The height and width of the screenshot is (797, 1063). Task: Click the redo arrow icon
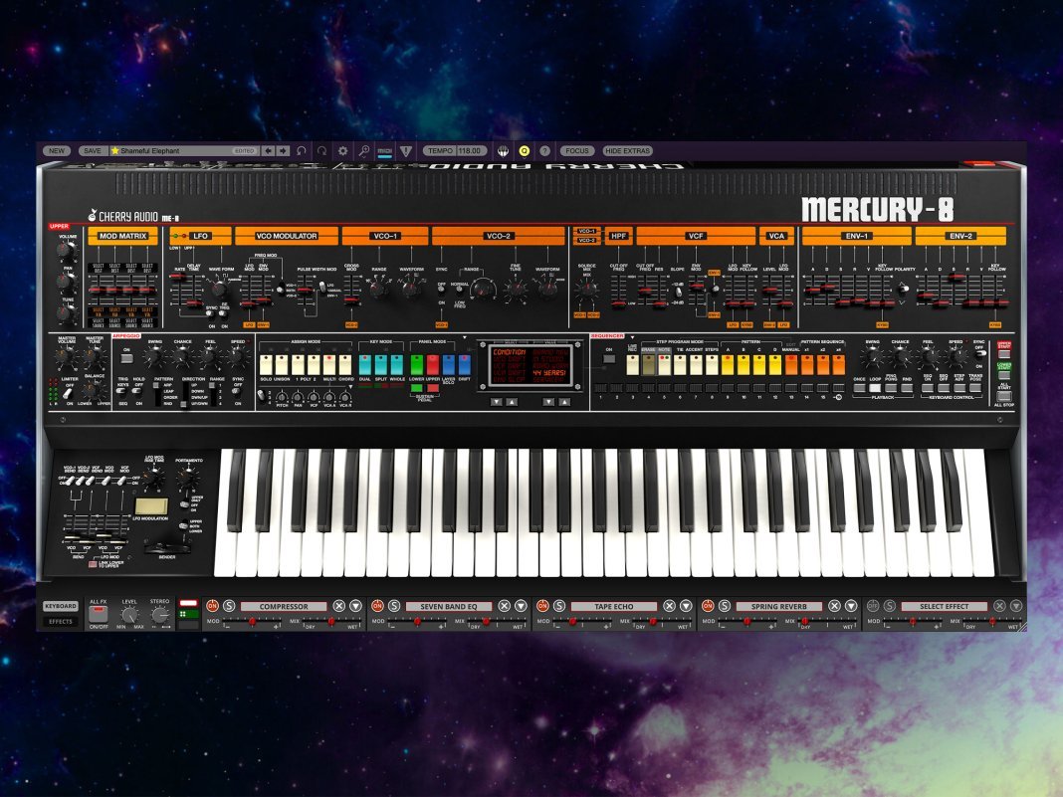click(x=321, y=151)
